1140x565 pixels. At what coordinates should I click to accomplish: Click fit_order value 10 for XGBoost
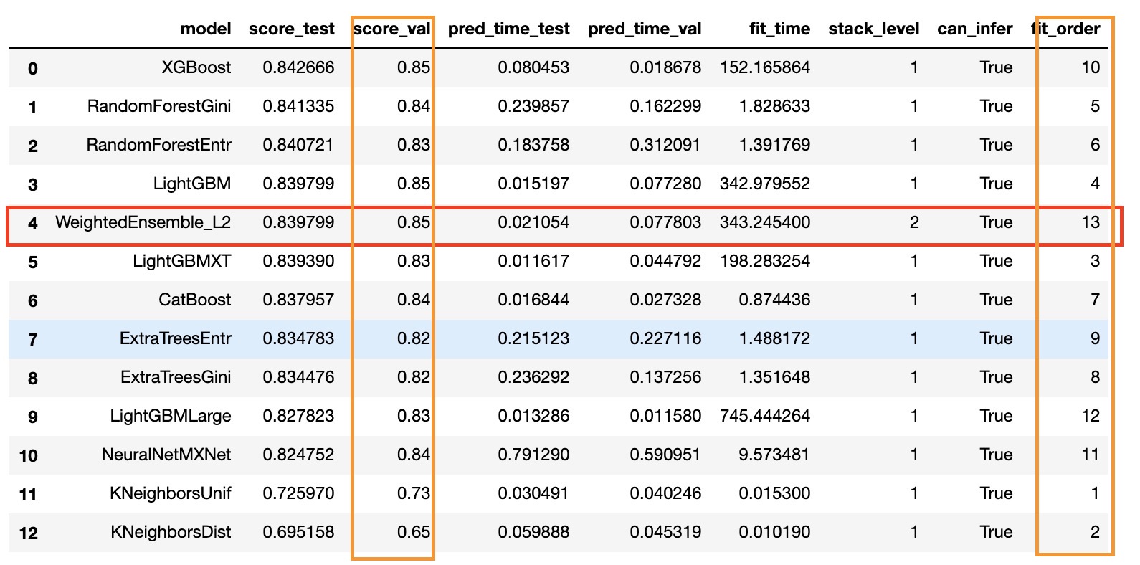click(1091, 67)
